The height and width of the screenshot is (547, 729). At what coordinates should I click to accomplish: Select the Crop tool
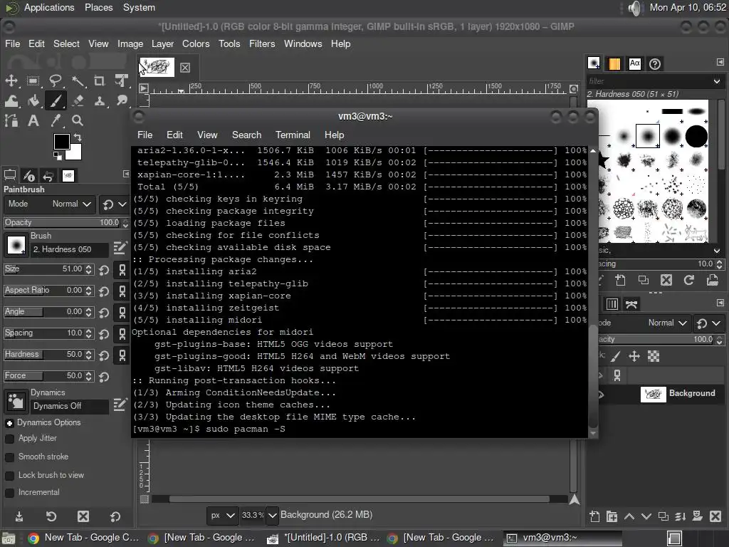tap(100, 80)
